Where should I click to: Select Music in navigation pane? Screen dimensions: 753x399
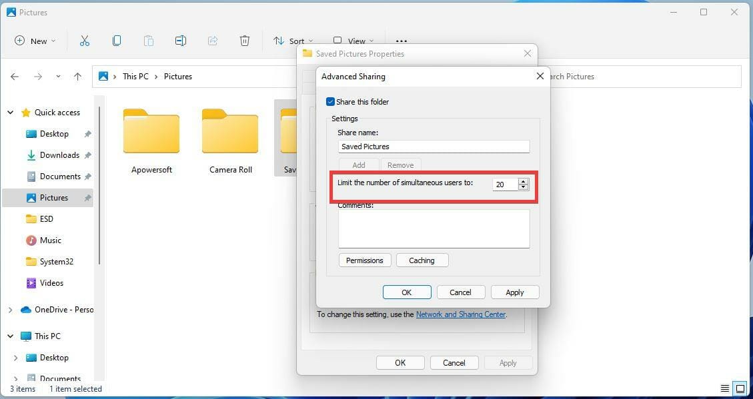[x=50, y=240]
